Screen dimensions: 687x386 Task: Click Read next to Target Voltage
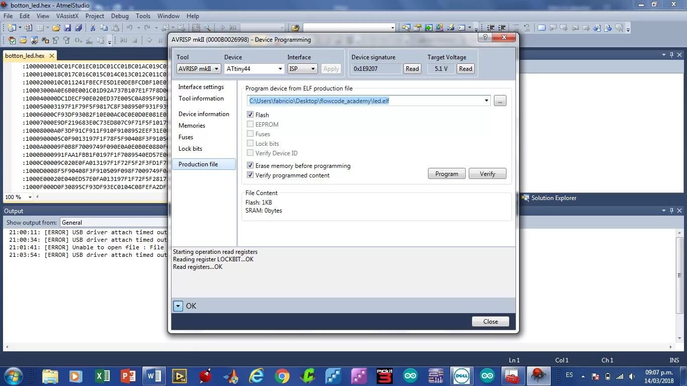click(x=466, y=69)
